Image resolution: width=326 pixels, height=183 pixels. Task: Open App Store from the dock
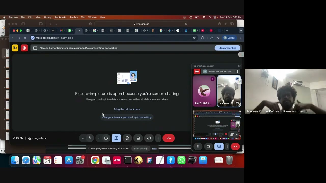69,160
